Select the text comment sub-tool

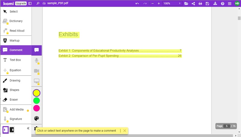pos(36,50)
